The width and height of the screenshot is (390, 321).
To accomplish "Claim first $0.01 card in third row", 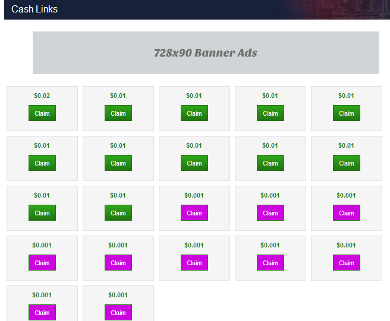I will pyautogui.click(x=42, y=213).
